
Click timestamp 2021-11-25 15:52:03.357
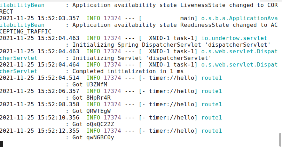tap(40, 18)
